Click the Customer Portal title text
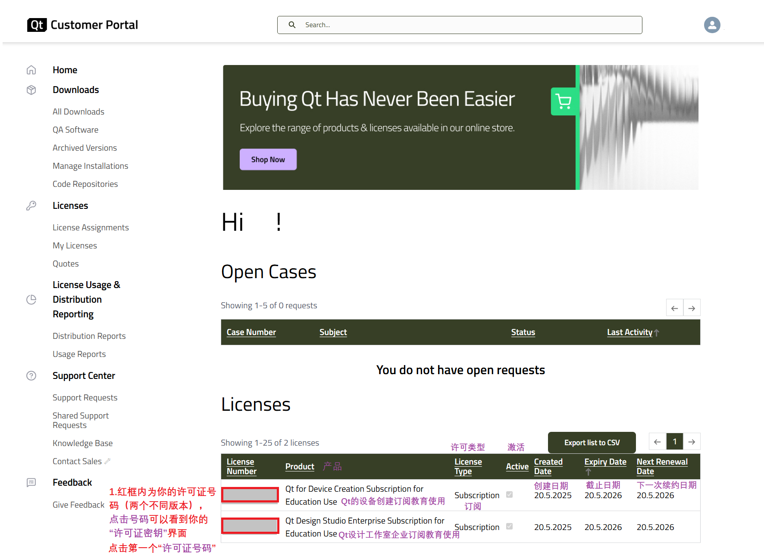The height and width of the screenshot is (558, 764). [x=94, y=25]
